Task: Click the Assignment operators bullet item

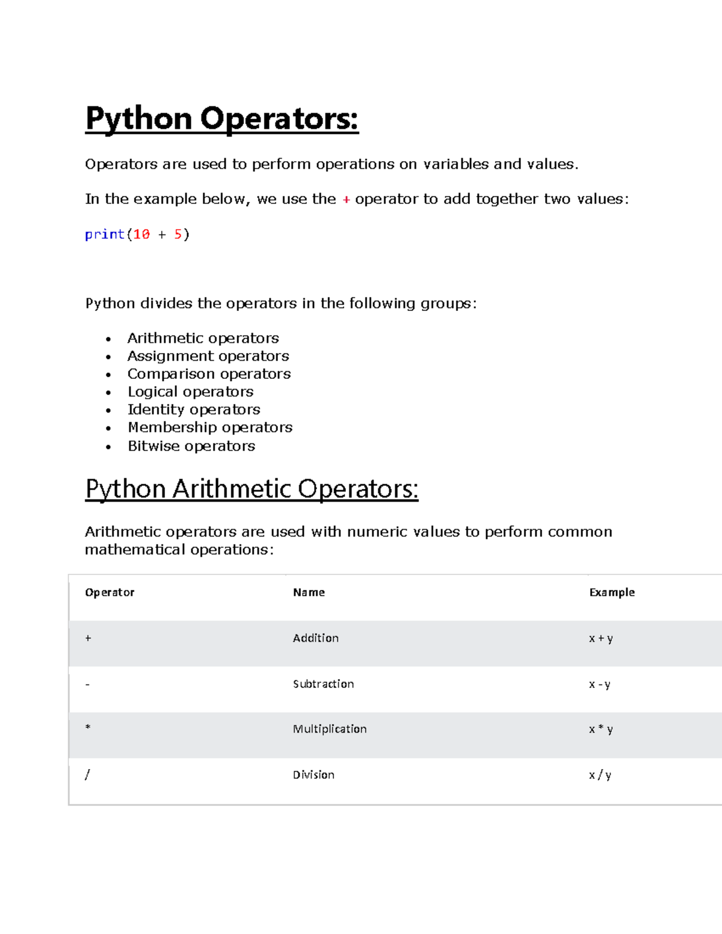Action: click(x=208, y=355)
